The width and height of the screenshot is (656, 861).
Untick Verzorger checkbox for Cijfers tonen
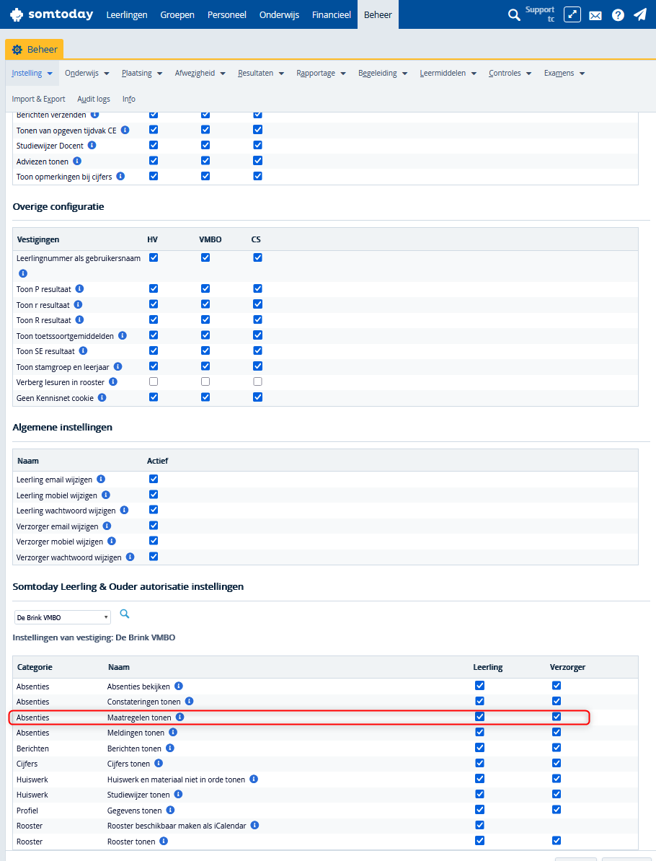tap(557, 763)
